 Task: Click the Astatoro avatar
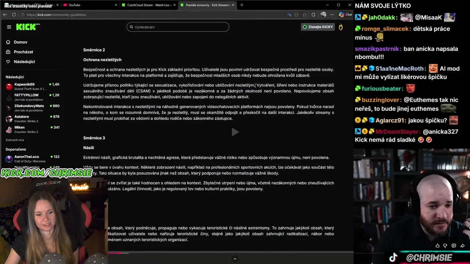[9, 119]
